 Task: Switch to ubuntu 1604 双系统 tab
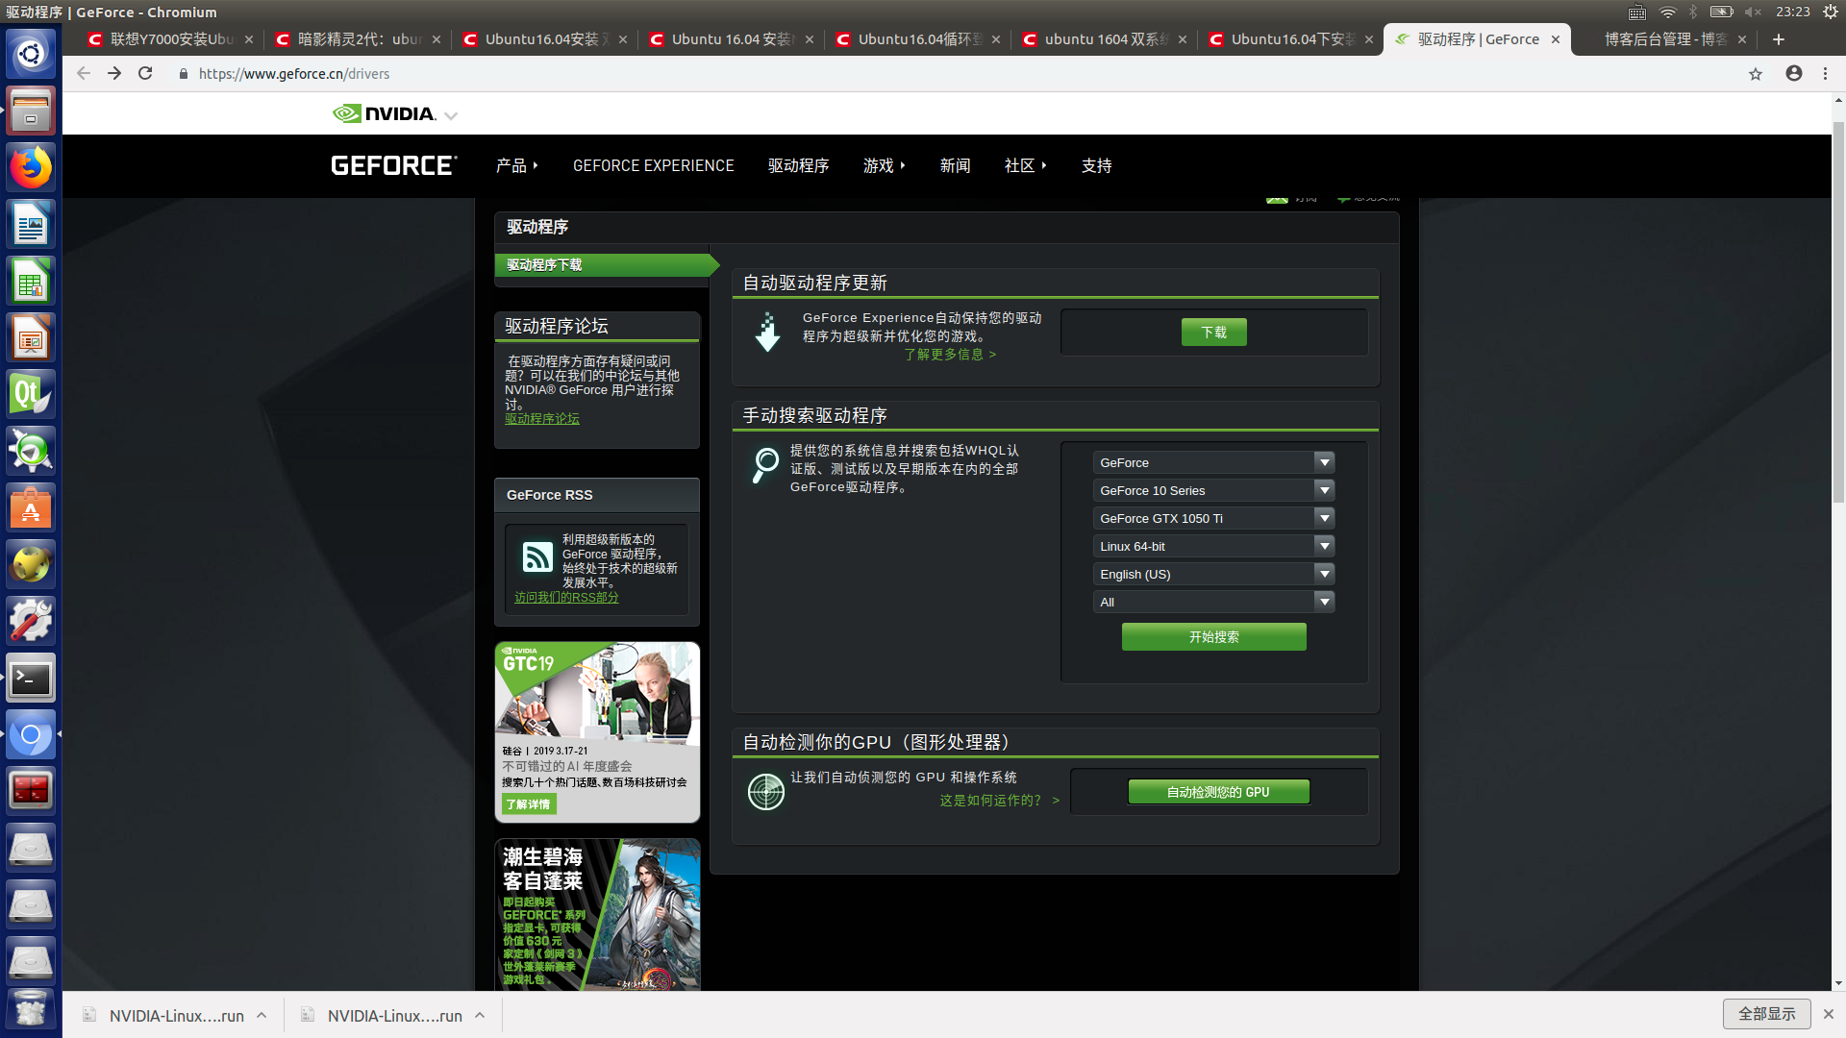tap(1103, 39)
